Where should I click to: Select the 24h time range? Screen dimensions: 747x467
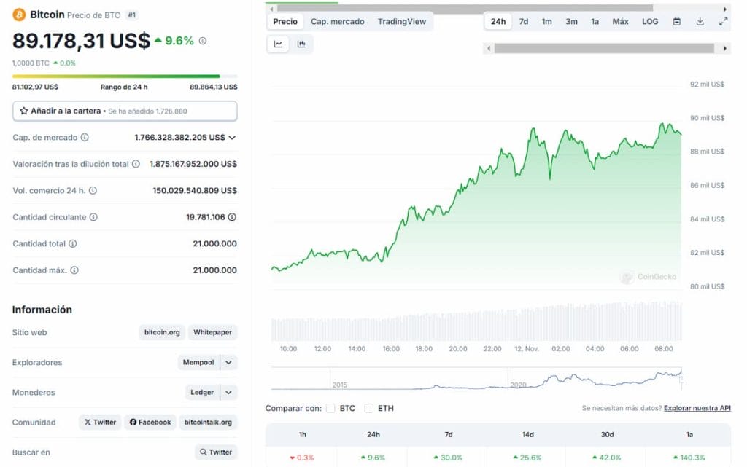click(x=498, y=22)
